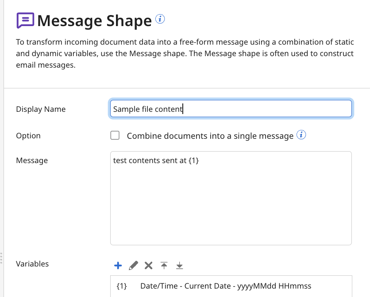Select the text Sample file content
Viewport: 370px width, 297px height.
point(148,108)
